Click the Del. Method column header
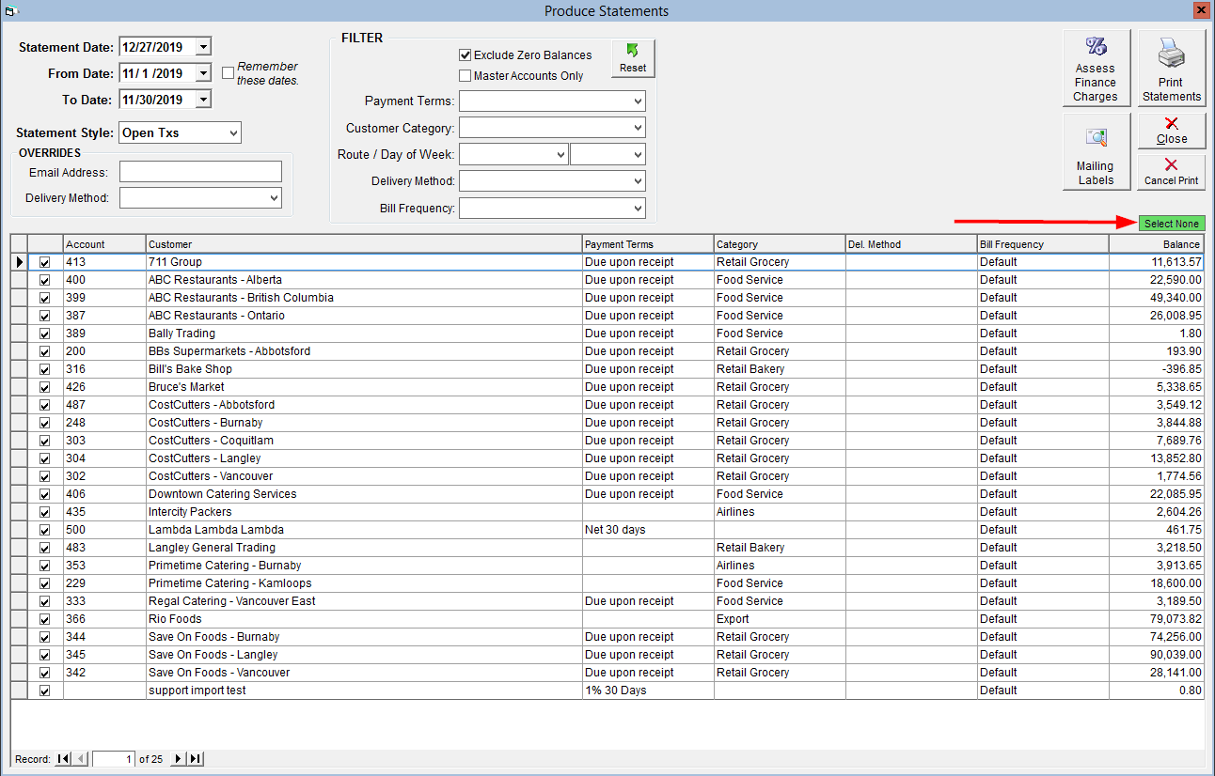Image resolution: width=1215 pixels, height=776 pixels. [911, 244]
